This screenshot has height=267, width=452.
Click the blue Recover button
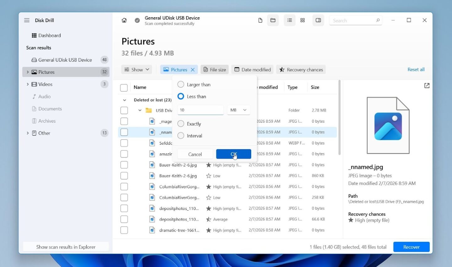tap(411, 247)
